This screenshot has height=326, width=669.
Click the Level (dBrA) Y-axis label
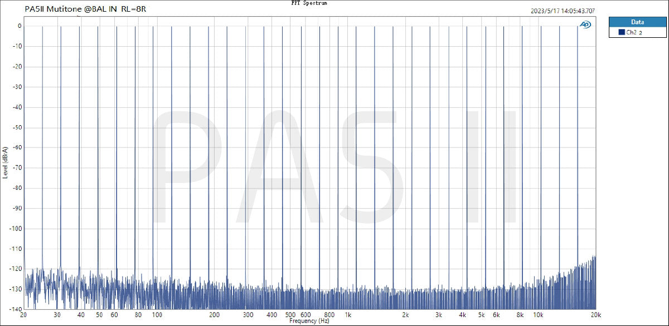[x=6, y=162]
